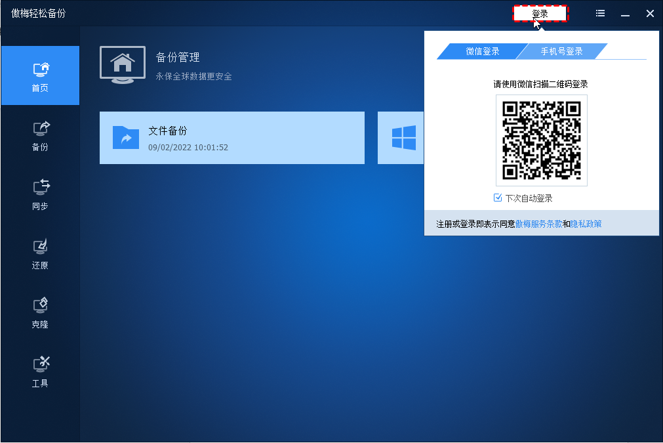The width and height of the screenshot is (663, 443).
Task: Open the 备份 backup sidebar item
Action: click(x=40, y=136)
